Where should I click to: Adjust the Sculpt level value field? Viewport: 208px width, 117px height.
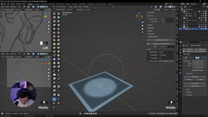[198, 63]
